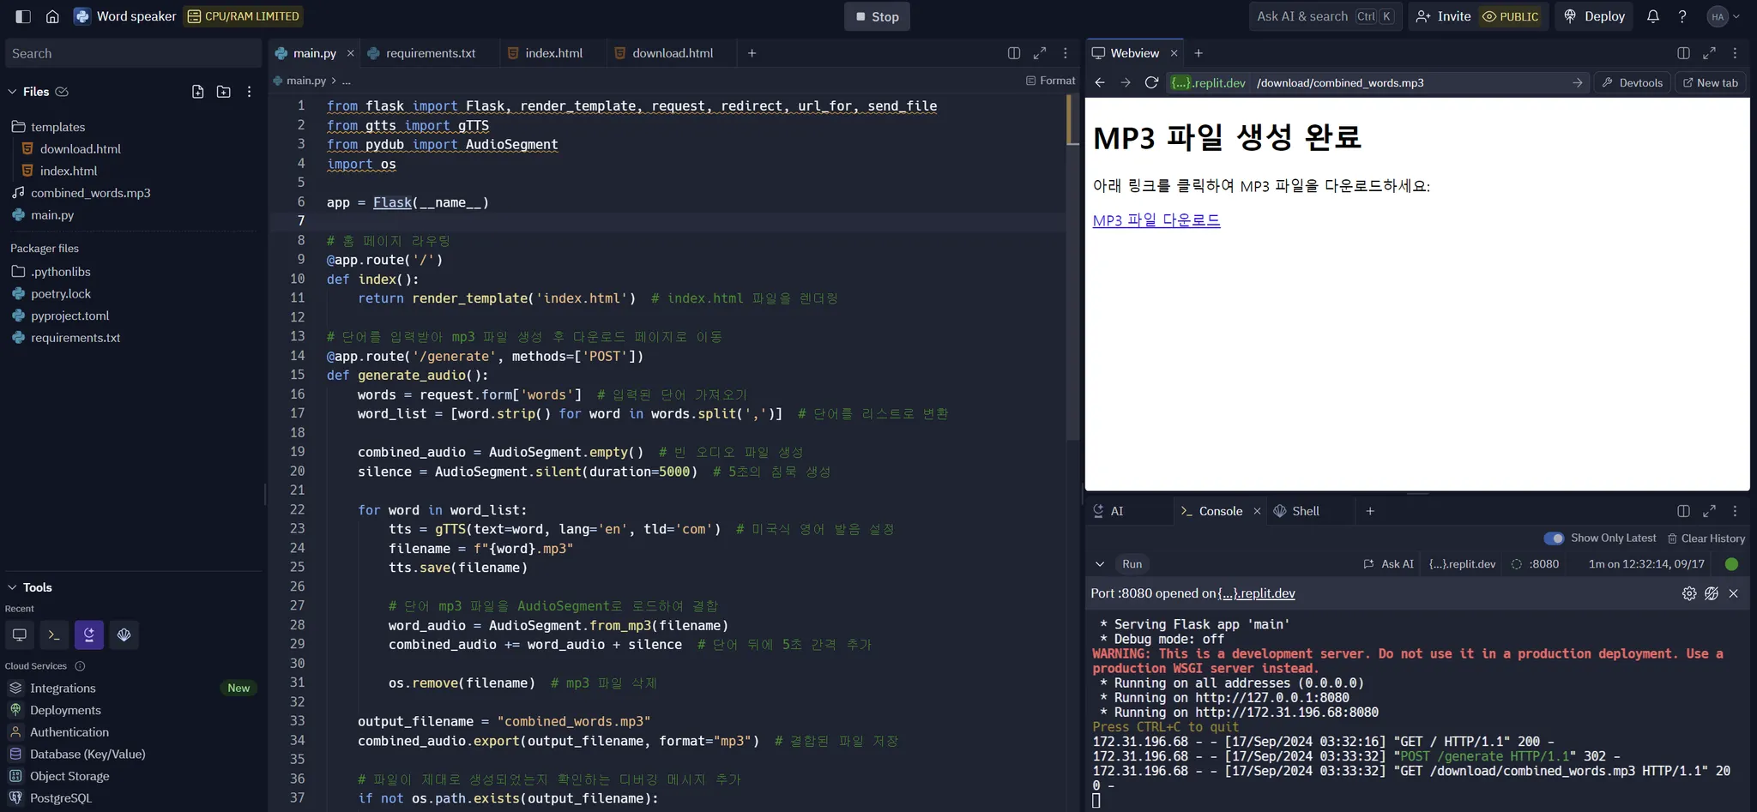Viewport: 1757px width, 812px height.
Task: Split the Webview pane
Action: tap(1683, 53)
